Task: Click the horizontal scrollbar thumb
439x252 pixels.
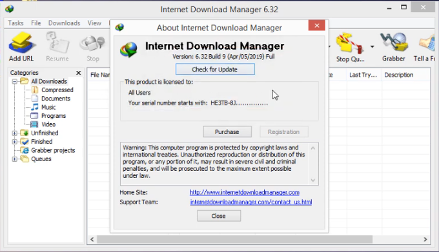Action: pos(234,239)
